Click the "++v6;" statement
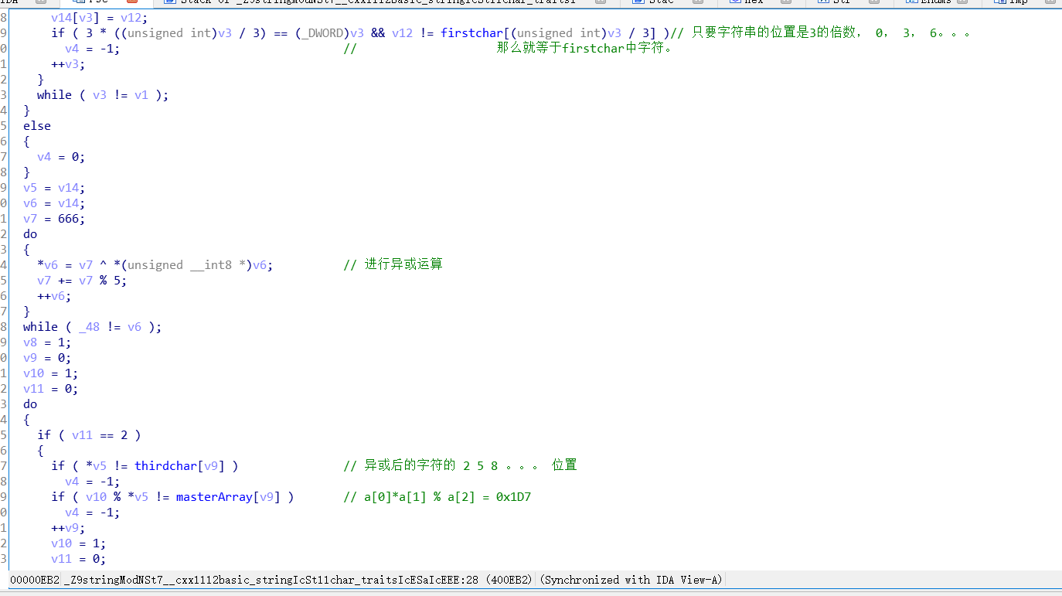 tap(54, 295)
